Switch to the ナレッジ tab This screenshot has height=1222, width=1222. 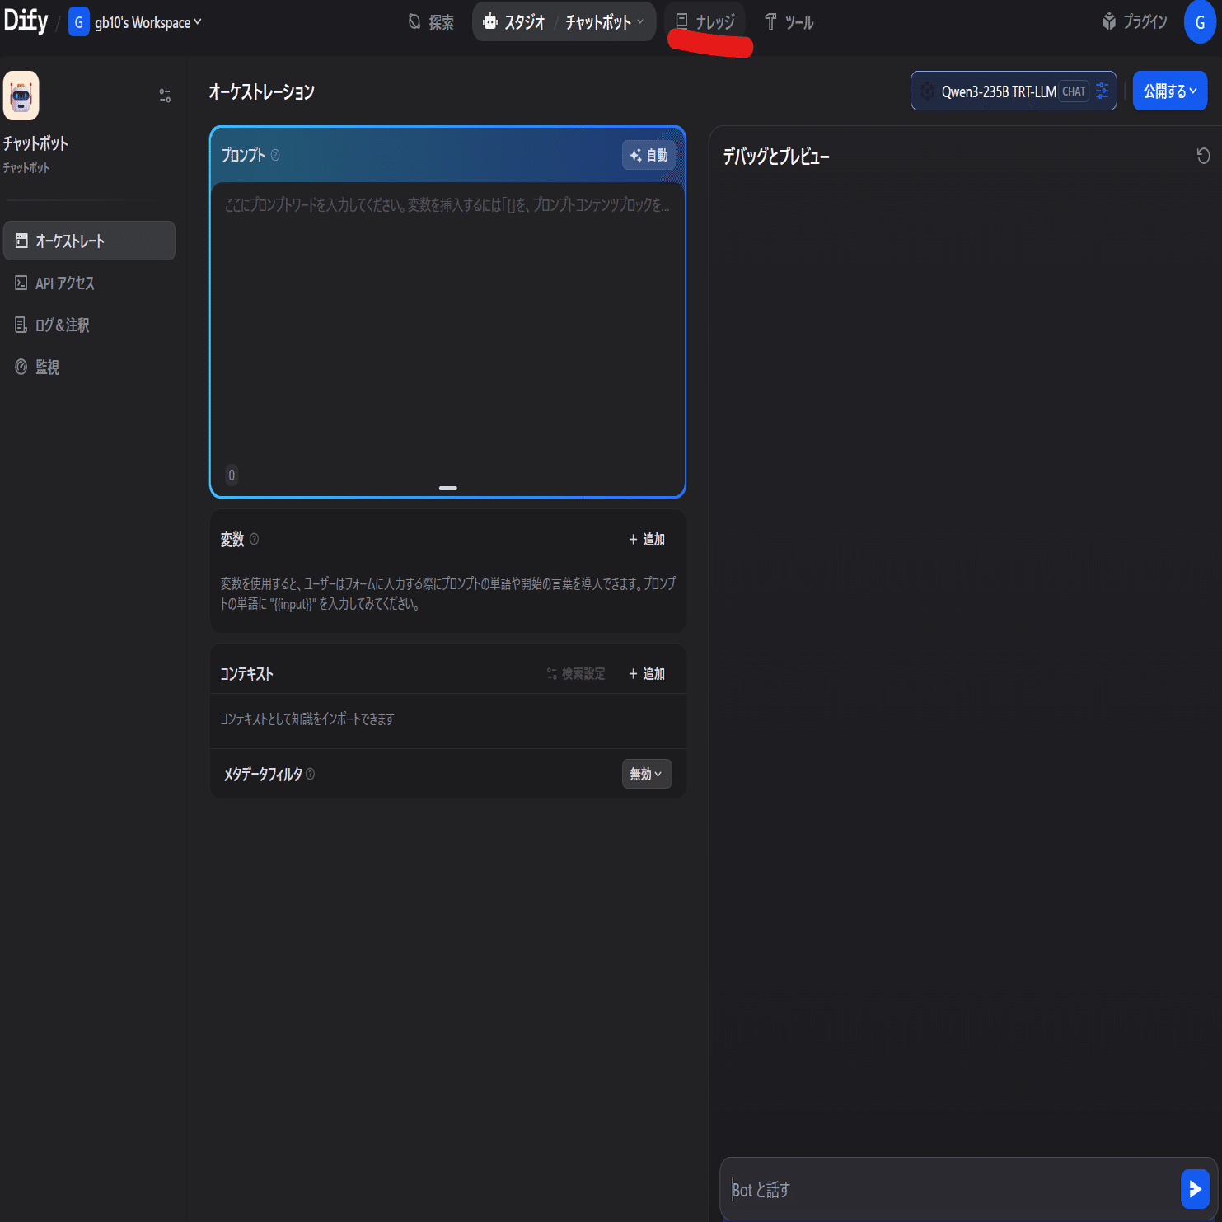(x=705, y=22)
